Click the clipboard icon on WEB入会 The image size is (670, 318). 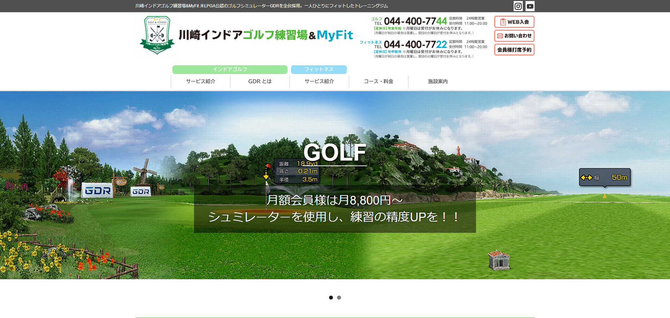pyautogui.click(x=503, y=22)
